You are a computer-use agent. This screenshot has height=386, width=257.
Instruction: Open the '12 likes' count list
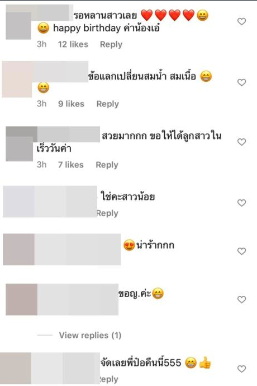pos(73,44)
